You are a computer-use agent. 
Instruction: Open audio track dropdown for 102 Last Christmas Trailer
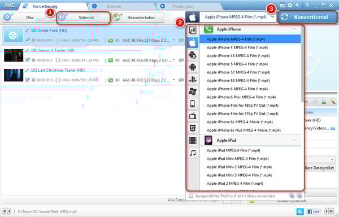click(173, 80)
